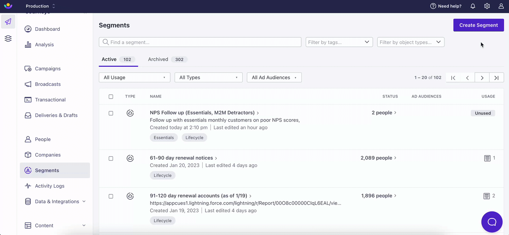This screenshot has width=509, height=235.
Task: Click the Dashboard gauge icon
Action: (28, 29)
